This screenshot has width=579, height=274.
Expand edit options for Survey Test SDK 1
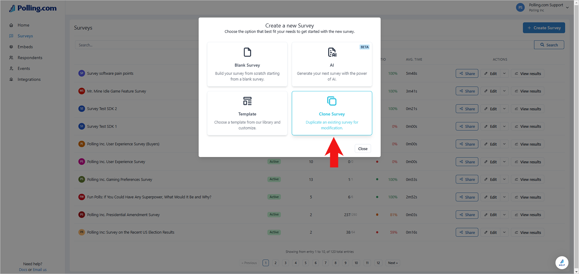[504, 126]
